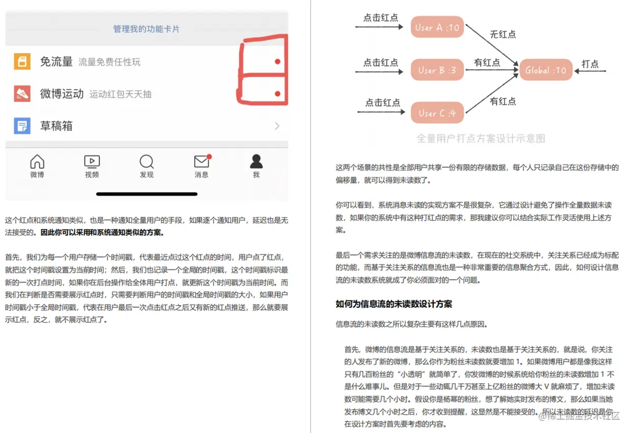Tap the 免流量 orange SIM card icon
The height and width of the screenshot is (433, 632).
point(22,62)
